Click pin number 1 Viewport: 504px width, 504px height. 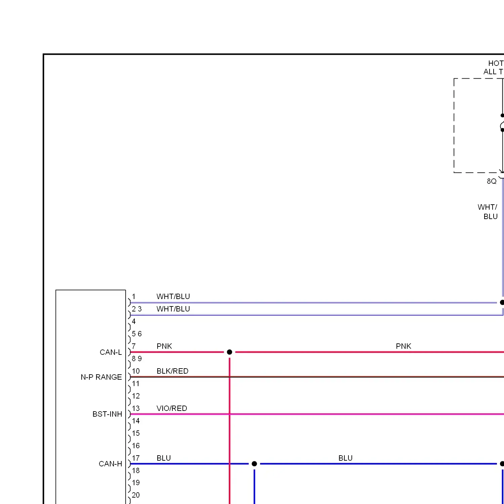tap(134, 296)
